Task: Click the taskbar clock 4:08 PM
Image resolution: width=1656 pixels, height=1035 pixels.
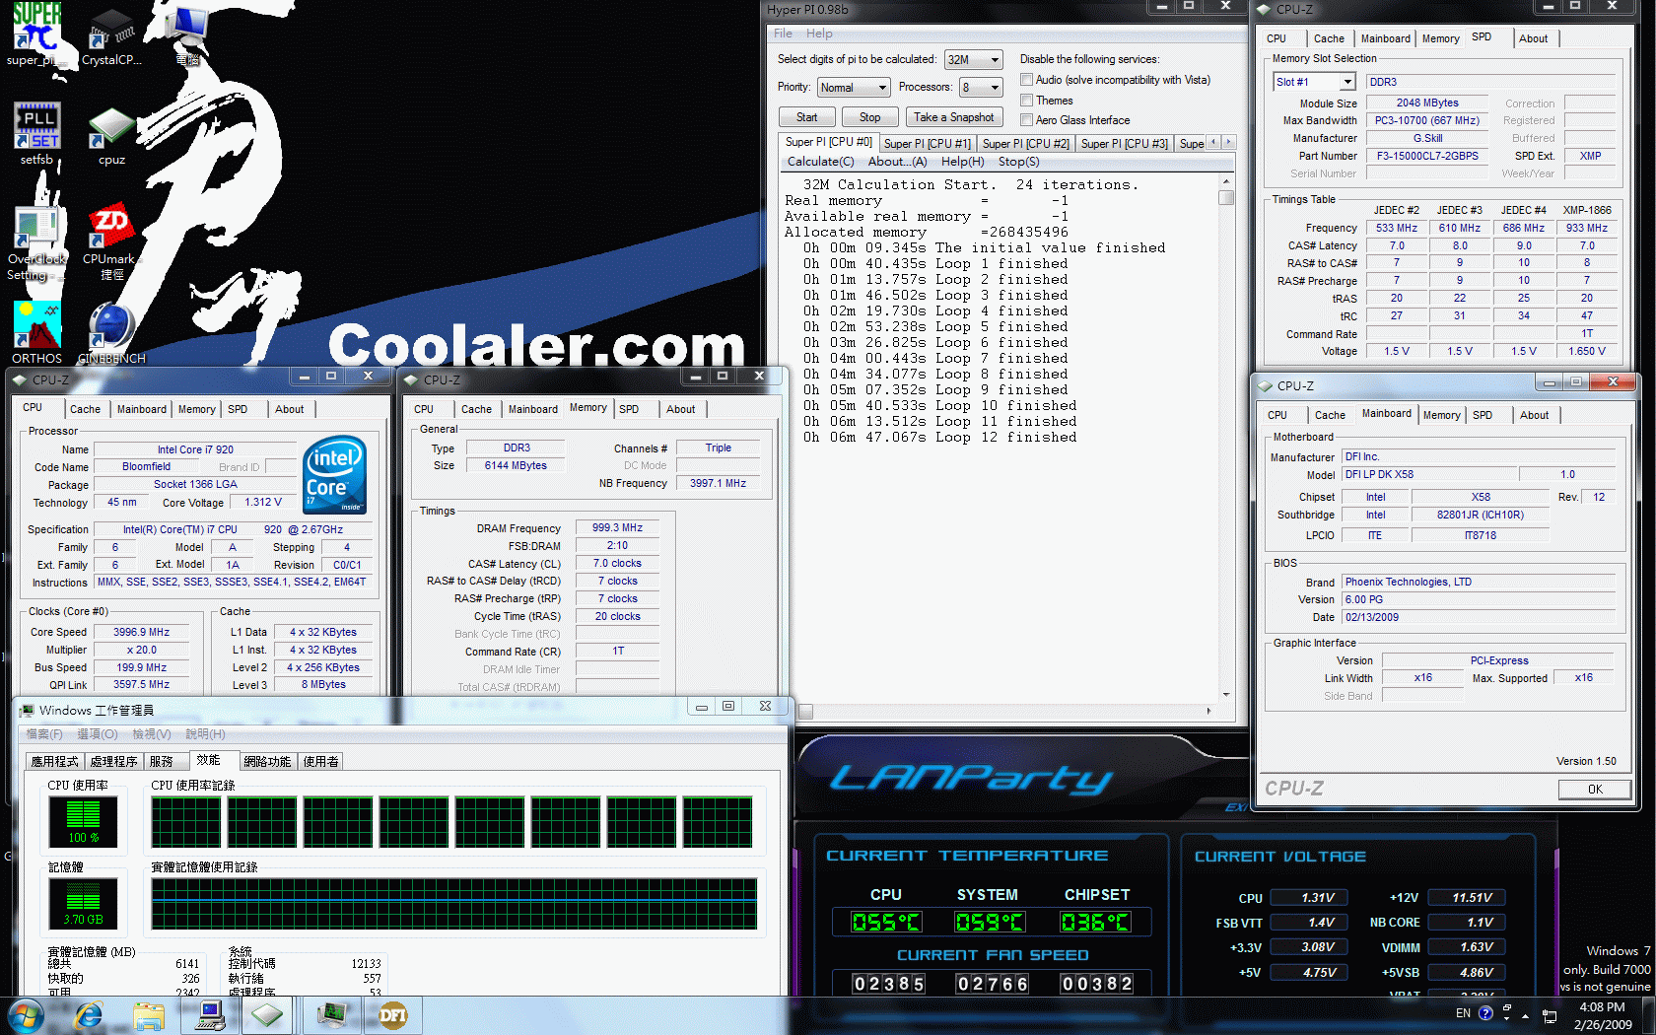Action: (x=1602, y=1007)
